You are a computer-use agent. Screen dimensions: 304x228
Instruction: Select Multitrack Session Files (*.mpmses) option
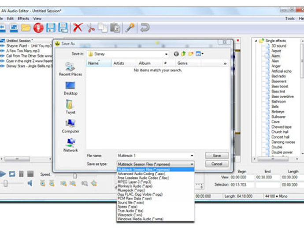tap(156, 169)
